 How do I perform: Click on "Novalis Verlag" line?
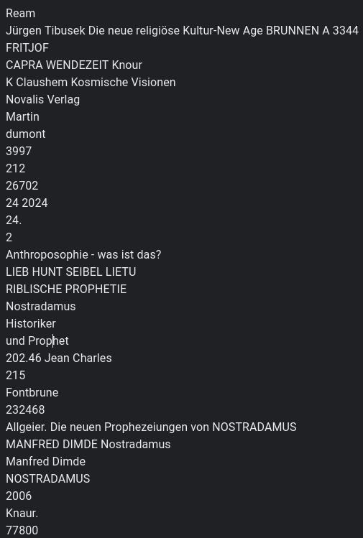coord(43,100)
